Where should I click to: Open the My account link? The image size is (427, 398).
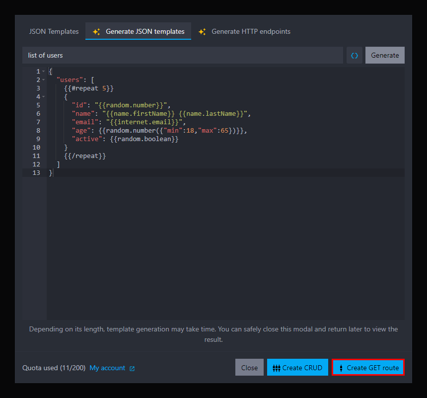(107, 368)
